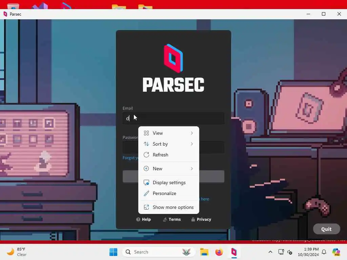This screenshot has height=260, width=347.
Task: Focus the Email input field
Action: [173, 118]
